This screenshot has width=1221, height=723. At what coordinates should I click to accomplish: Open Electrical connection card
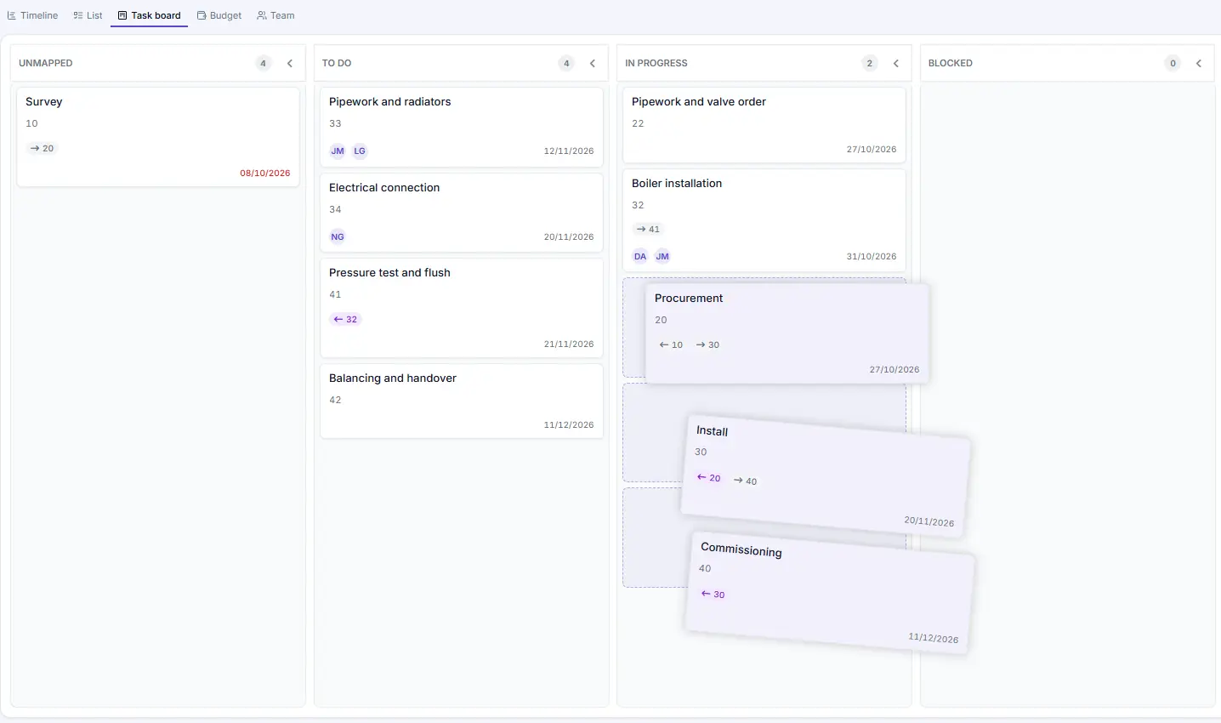[462, 213]
